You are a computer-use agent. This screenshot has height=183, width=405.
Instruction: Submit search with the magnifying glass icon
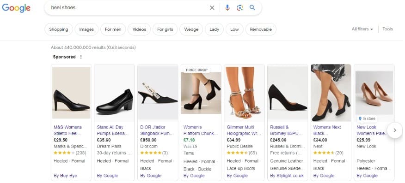click(252, 8)
